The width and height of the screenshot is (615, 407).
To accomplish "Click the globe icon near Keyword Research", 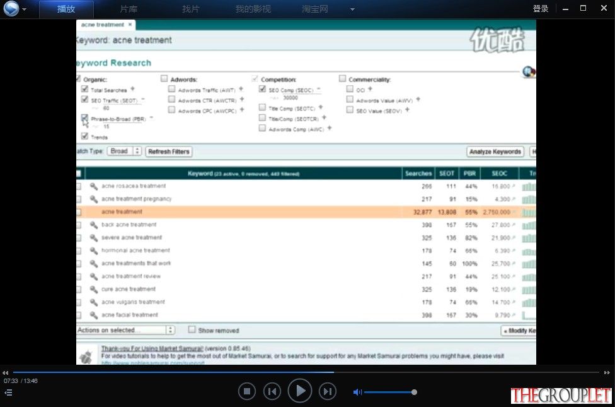I will pos(528,72).
